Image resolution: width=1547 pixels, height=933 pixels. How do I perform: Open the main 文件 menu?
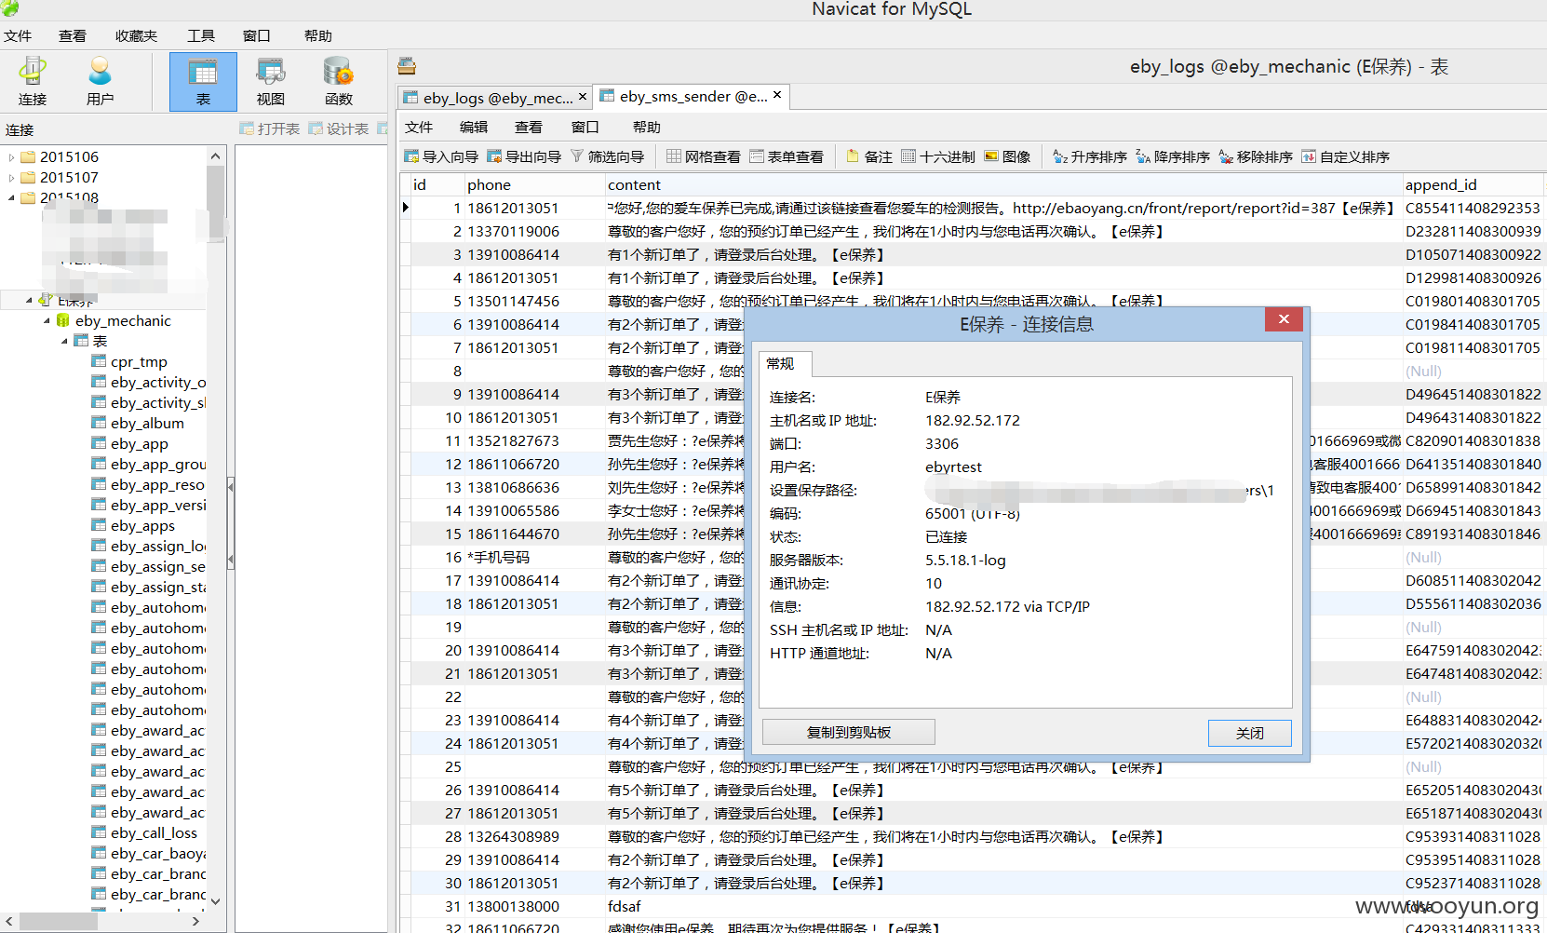pyautogui.click(x=18, y=35)
